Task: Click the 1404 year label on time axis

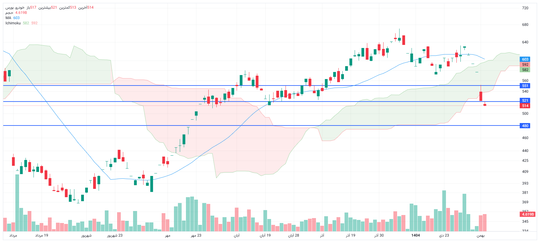Action: tap(416, 235)
